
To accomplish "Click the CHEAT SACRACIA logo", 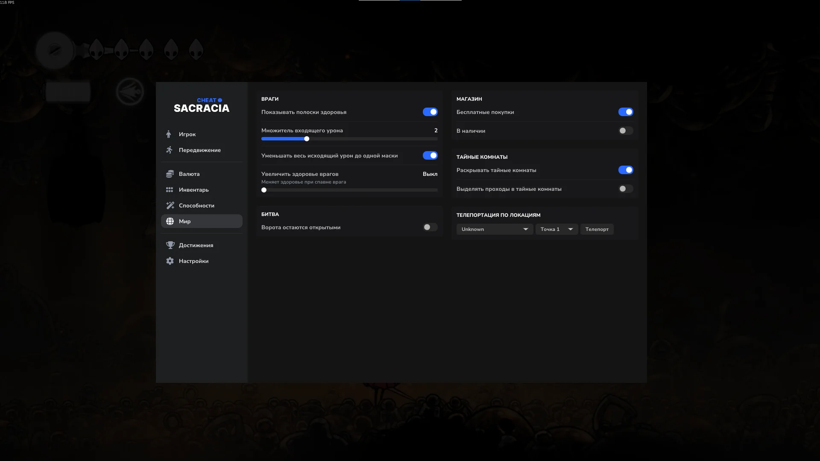I will 202,105.
